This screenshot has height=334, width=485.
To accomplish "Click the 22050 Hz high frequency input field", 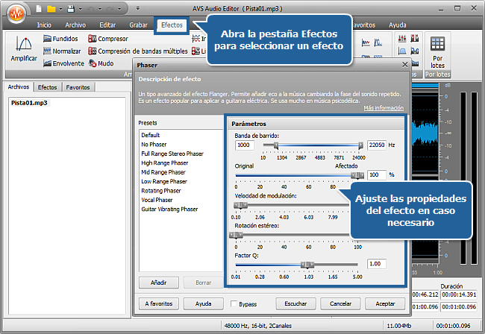I will click(377, 145).
